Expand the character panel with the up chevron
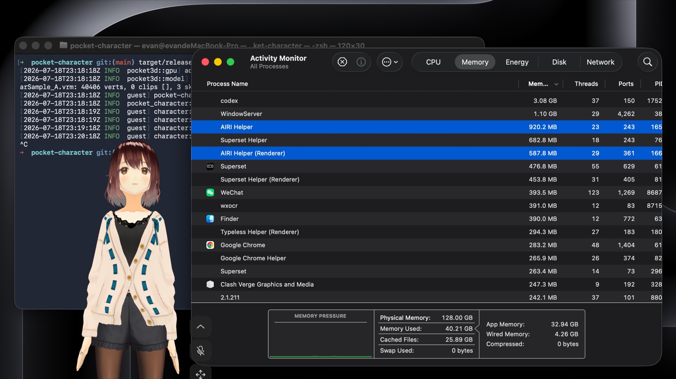This screenshot has width=676, height=379. click(x=201, y=327)
